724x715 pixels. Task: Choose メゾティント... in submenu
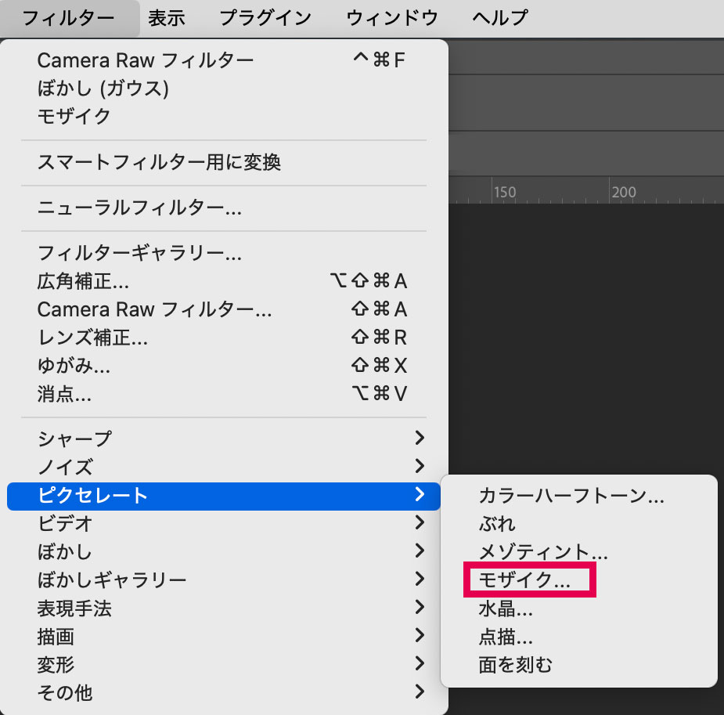coord(579,552)
